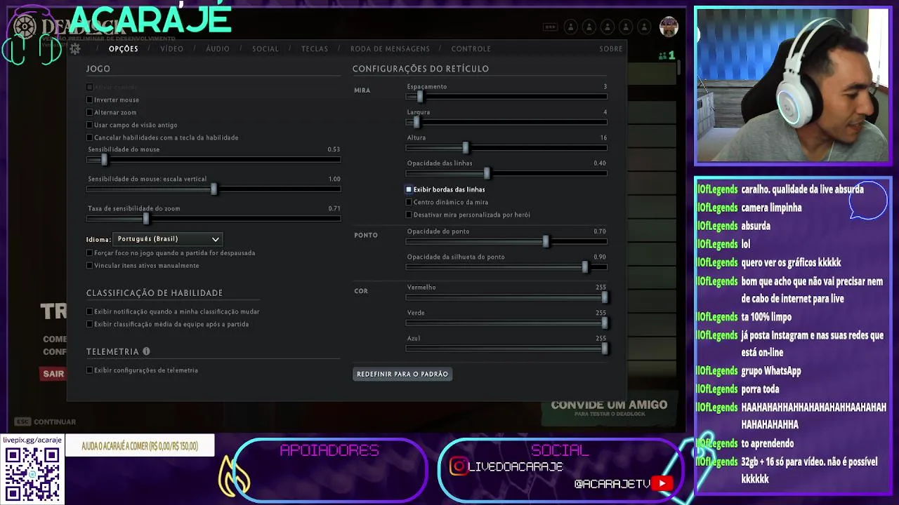Open the user profile avatar
This screenshot has height=505, width=899.
(669, 27)
